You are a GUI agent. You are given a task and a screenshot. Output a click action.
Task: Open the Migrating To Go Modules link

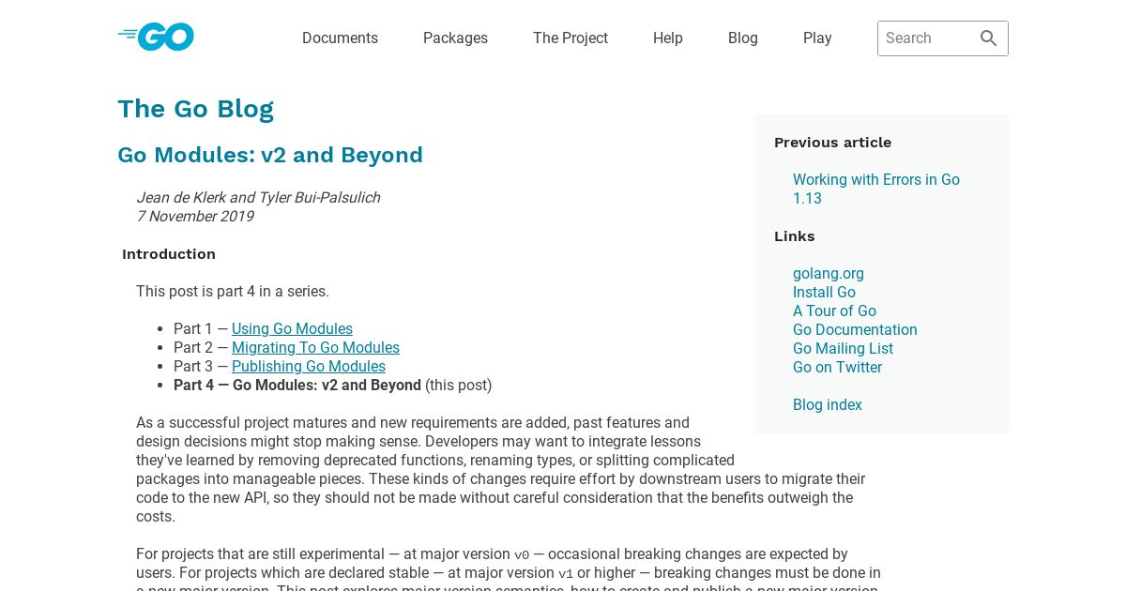pyautogui.click(x=315, y=348)
